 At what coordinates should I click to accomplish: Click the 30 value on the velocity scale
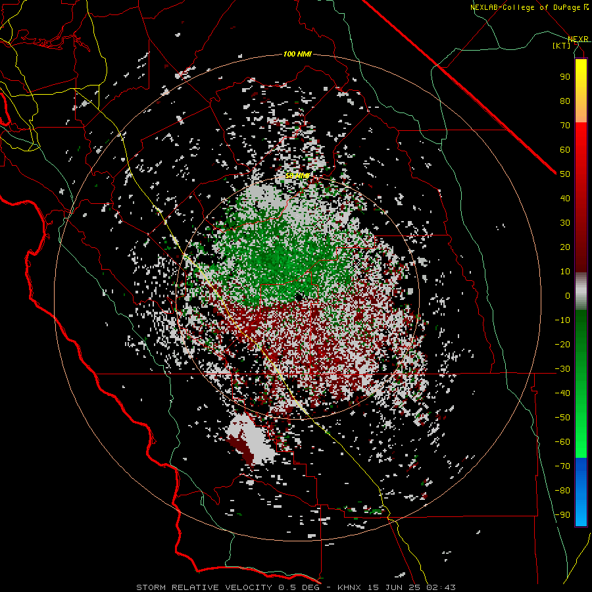click(565, 223)
